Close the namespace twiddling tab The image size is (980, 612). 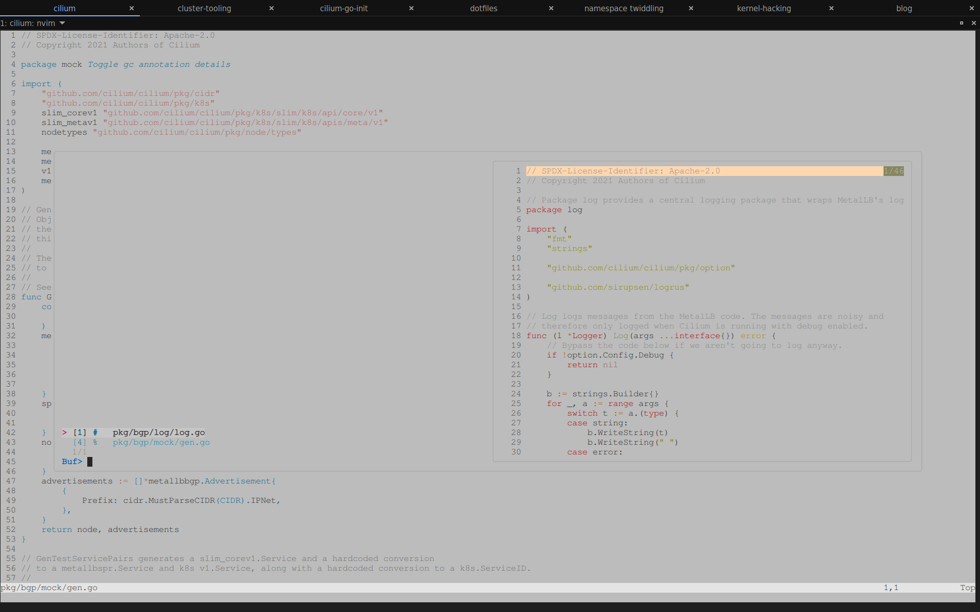691,8
